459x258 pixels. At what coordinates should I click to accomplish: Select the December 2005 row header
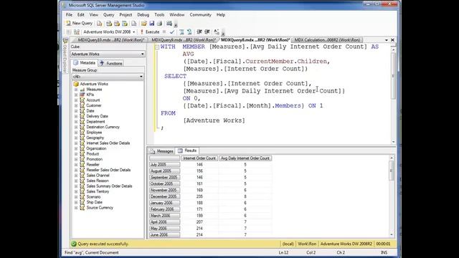(164, 196)
